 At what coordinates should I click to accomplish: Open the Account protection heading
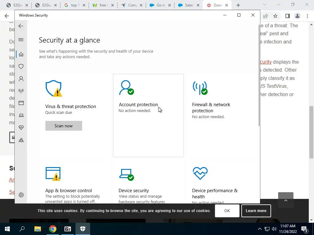click(x=138, y=105)
